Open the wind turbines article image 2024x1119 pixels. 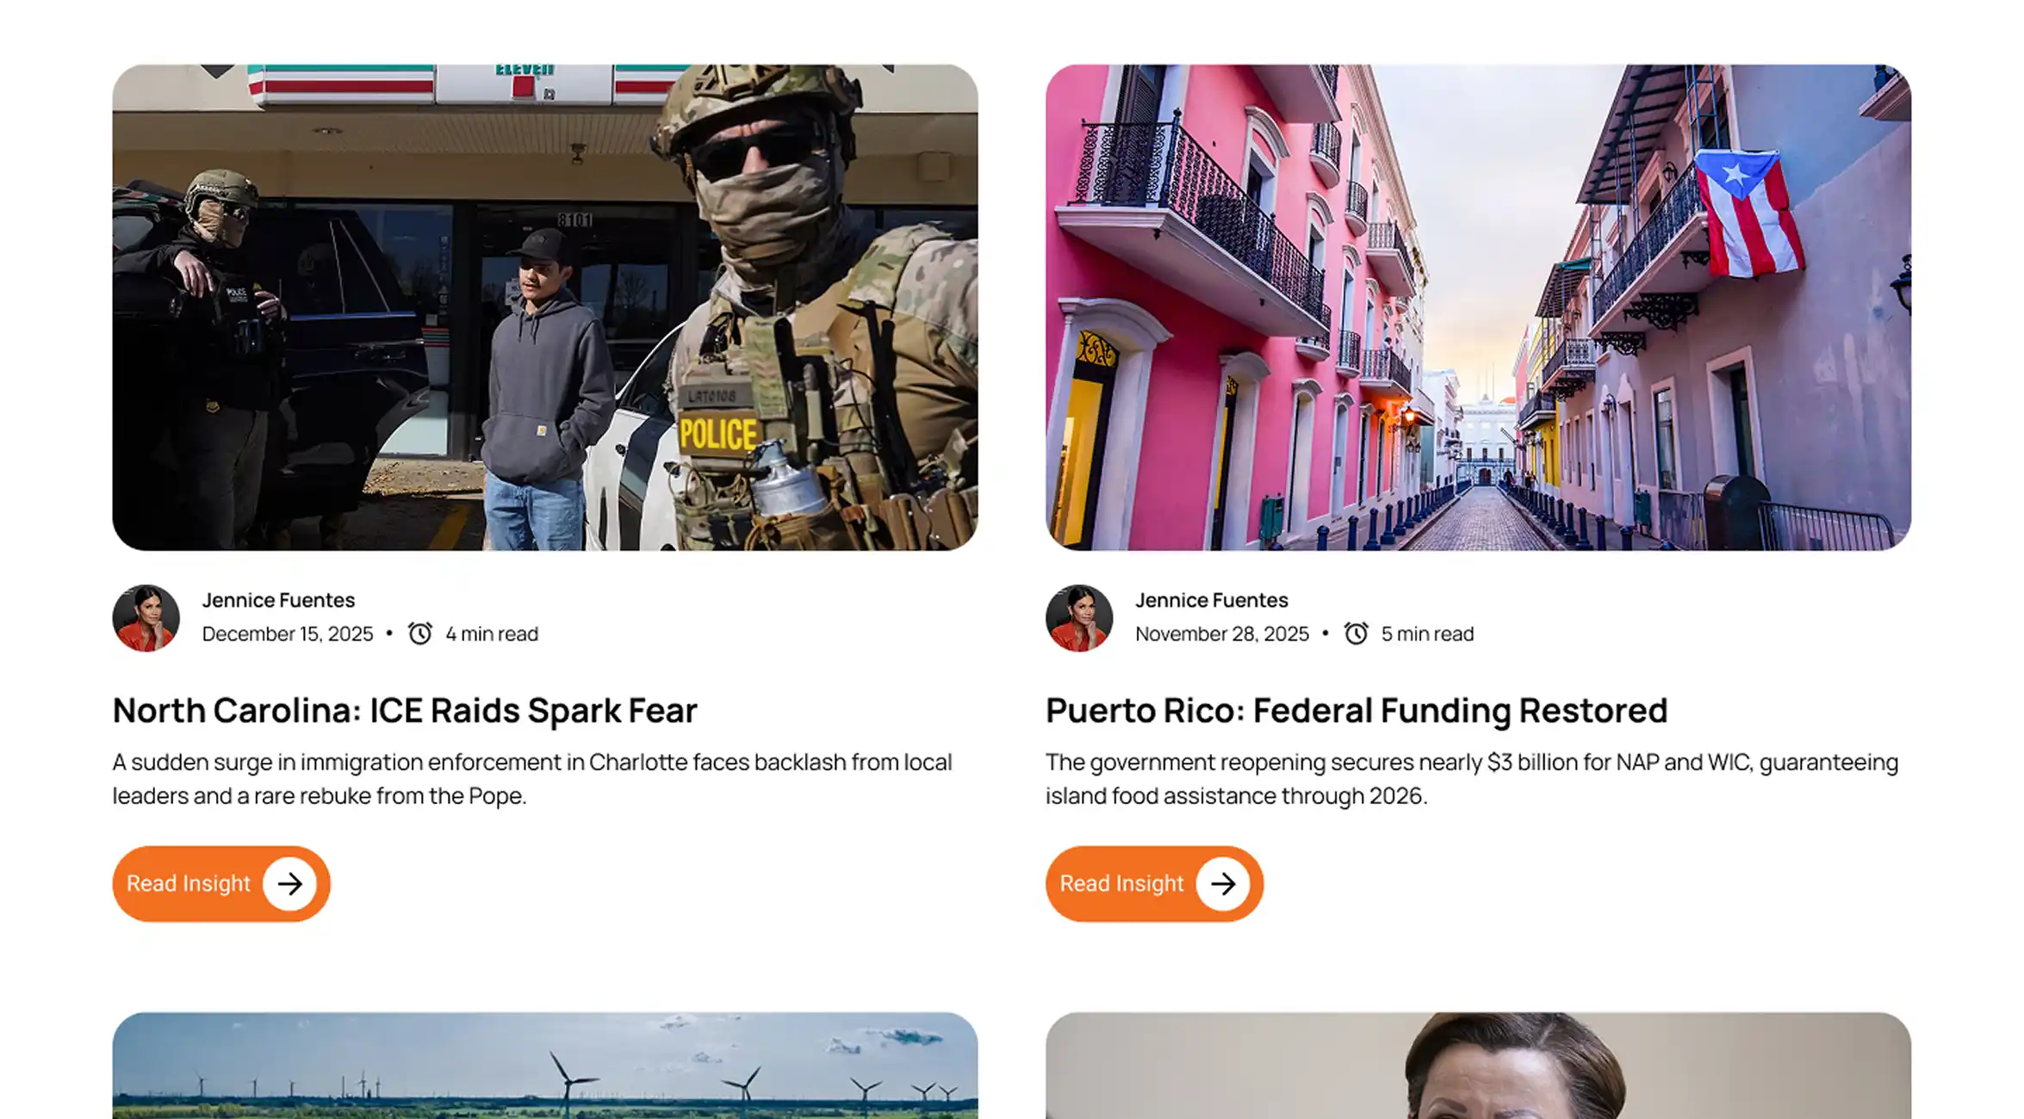point(545,1066)
